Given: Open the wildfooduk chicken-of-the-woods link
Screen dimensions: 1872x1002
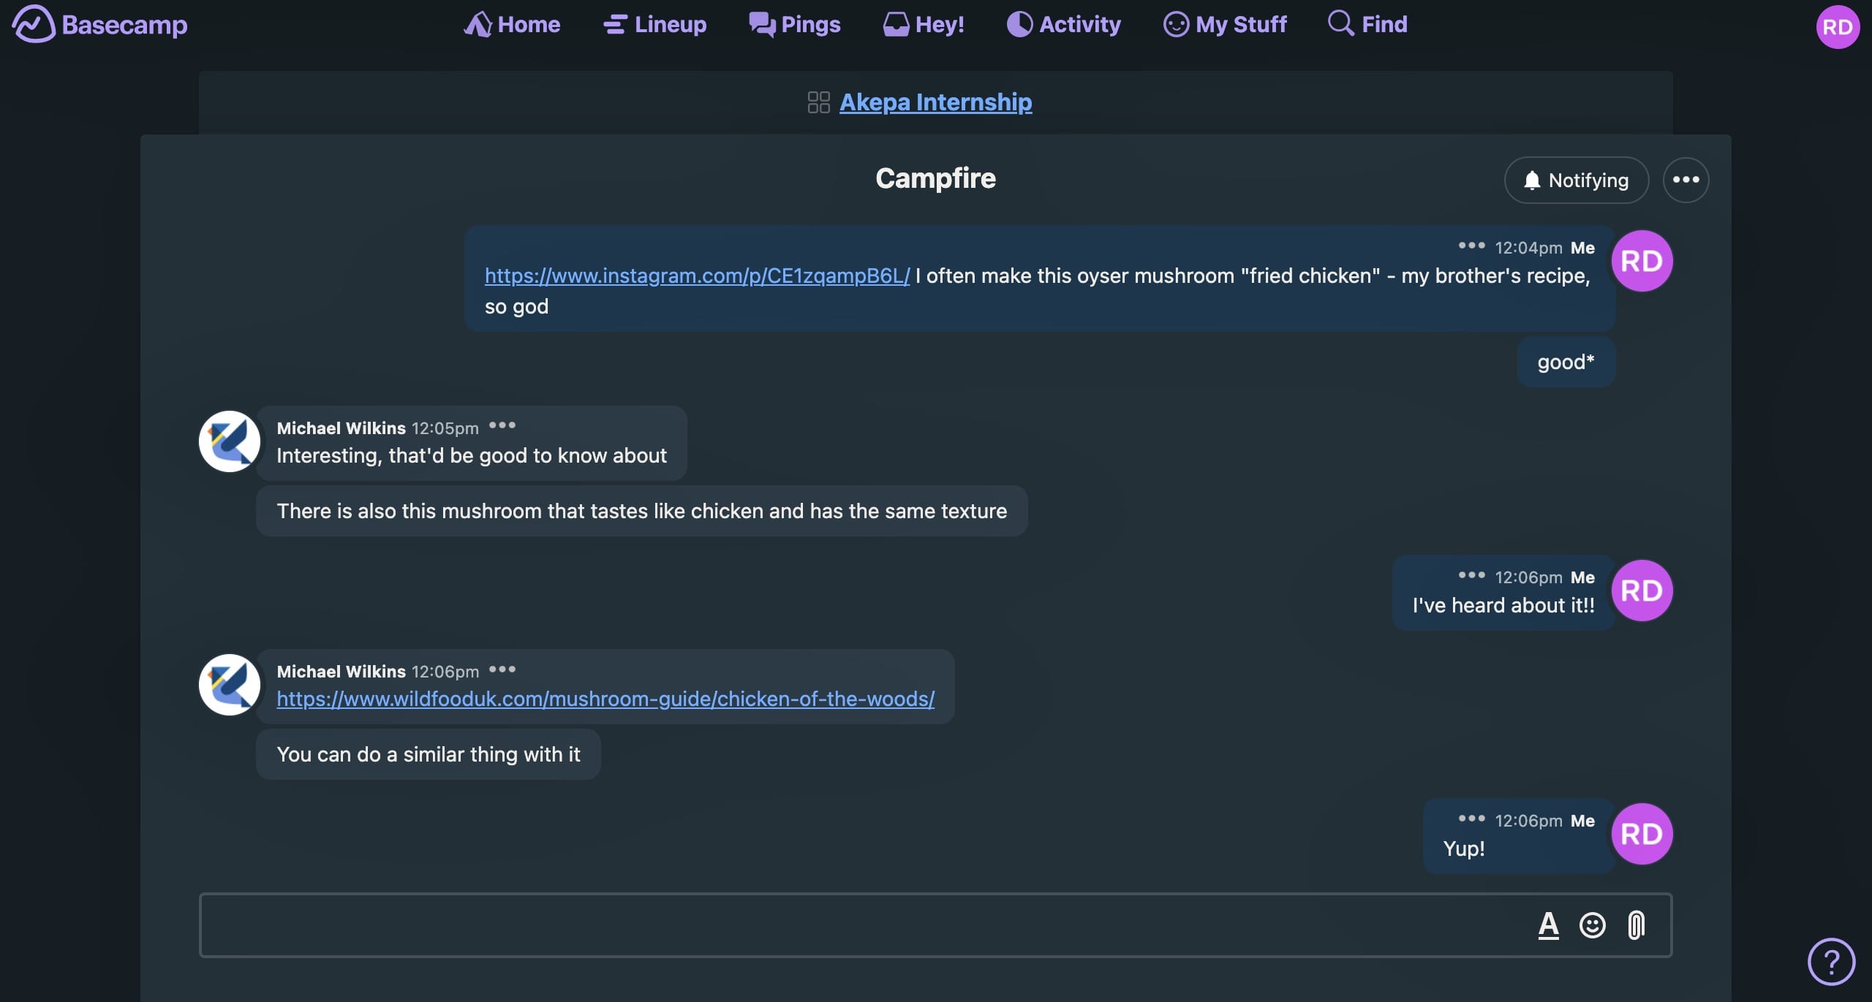Looking at the screenshot, I should click(x=605, y=698).
